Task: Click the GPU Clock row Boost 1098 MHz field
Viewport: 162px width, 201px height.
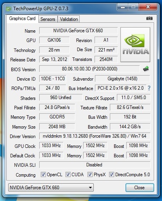Action: [138, 146]
